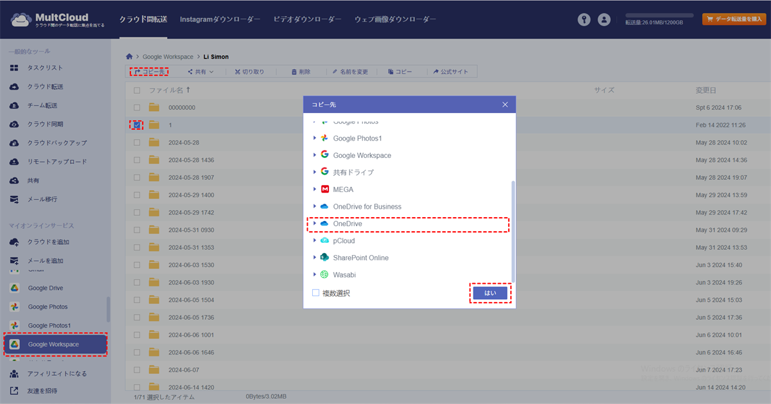Switch to ビデオダウンローダー tab
The width and height of the screenshot is (771, 404).
(x=307, y=20)
